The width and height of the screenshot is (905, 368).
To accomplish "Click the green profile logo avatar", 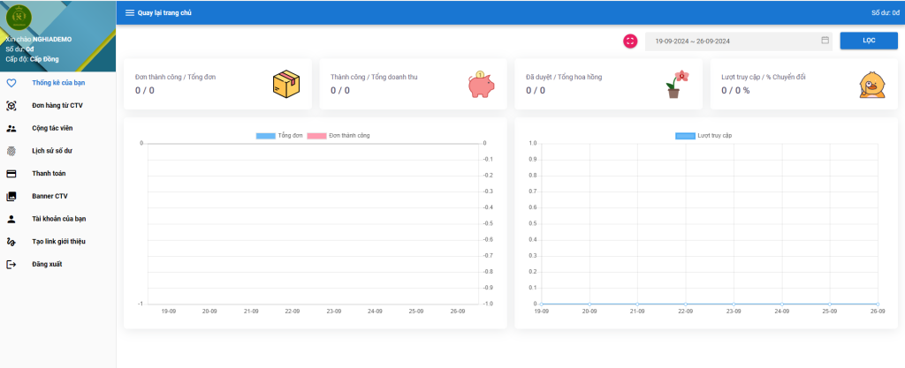I will point(18,18).
